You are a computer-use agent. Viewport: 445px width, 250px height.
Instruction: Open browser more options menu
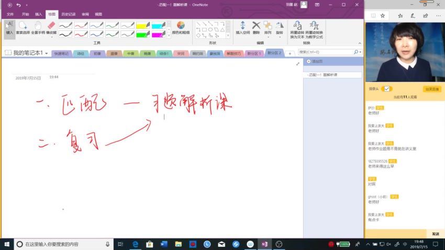coord(439,16)
